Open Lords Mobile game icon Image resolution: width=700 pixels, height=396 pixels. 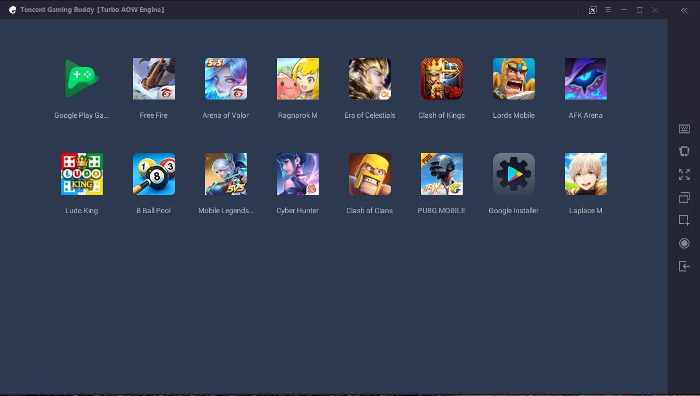(x=514, y=79)
